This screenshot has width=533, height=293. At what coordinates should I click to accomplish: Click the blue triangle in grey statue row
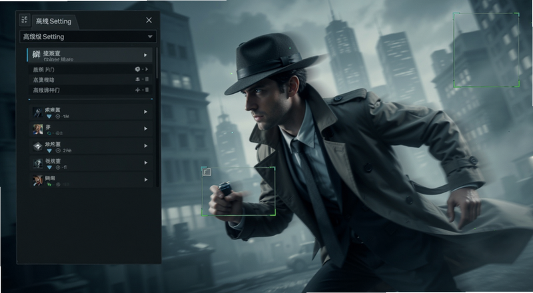49,167
